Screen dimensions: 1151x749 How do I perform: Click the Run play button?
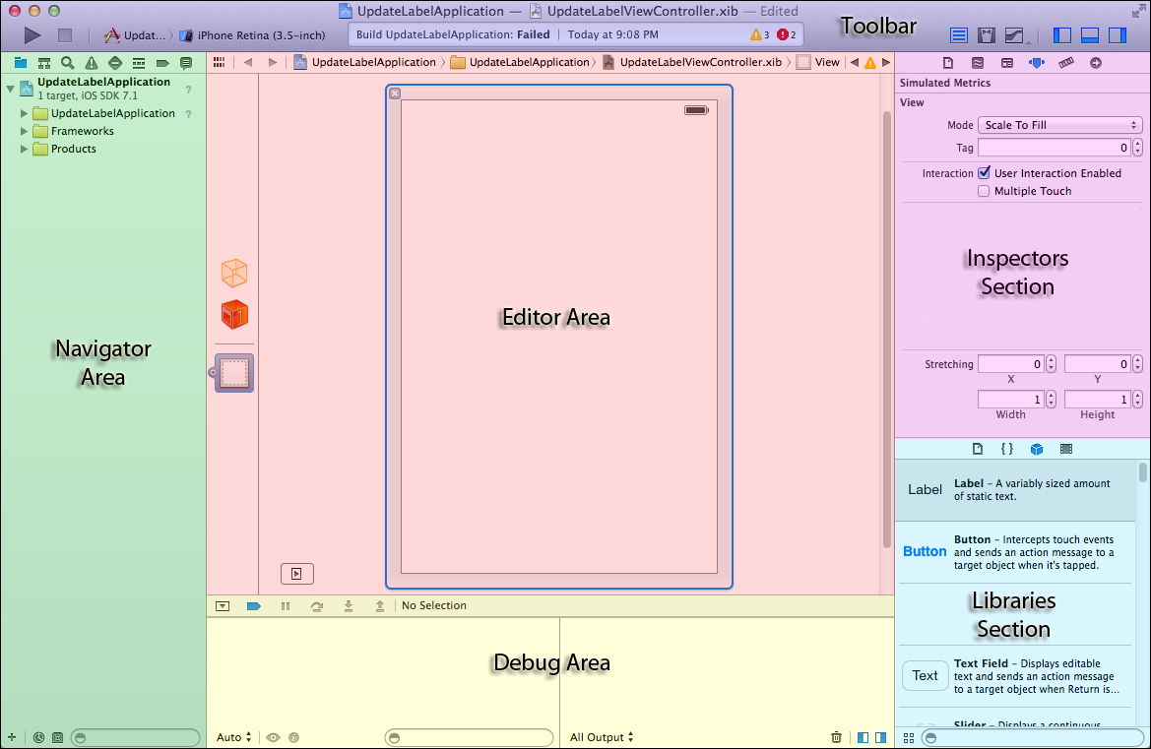coord(31,33)
